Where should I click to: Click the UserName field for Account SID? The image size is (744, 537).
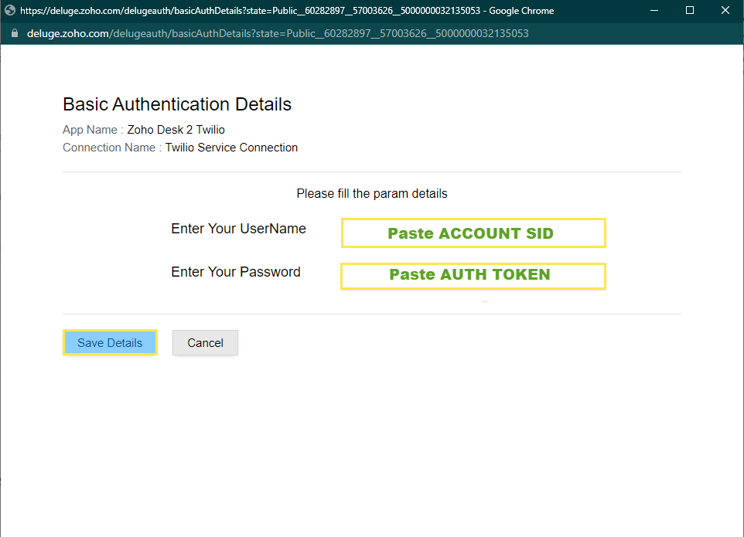[473, 233]
